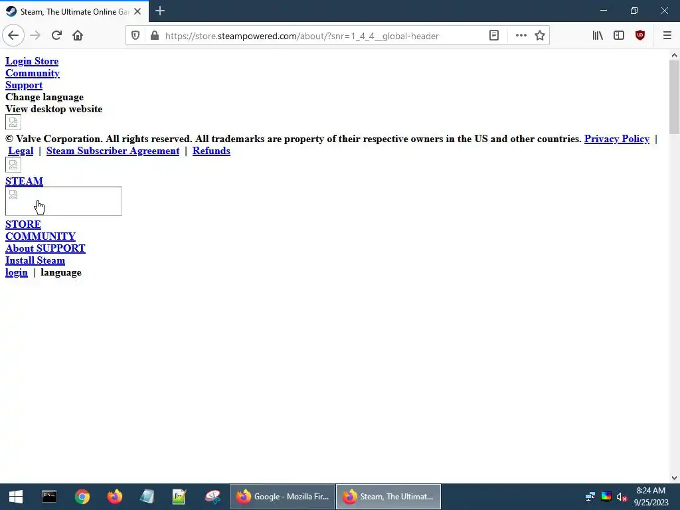Toggle reader view icon in address bar
The height and width of the screenshot is (510, 680).
point(494,36)
